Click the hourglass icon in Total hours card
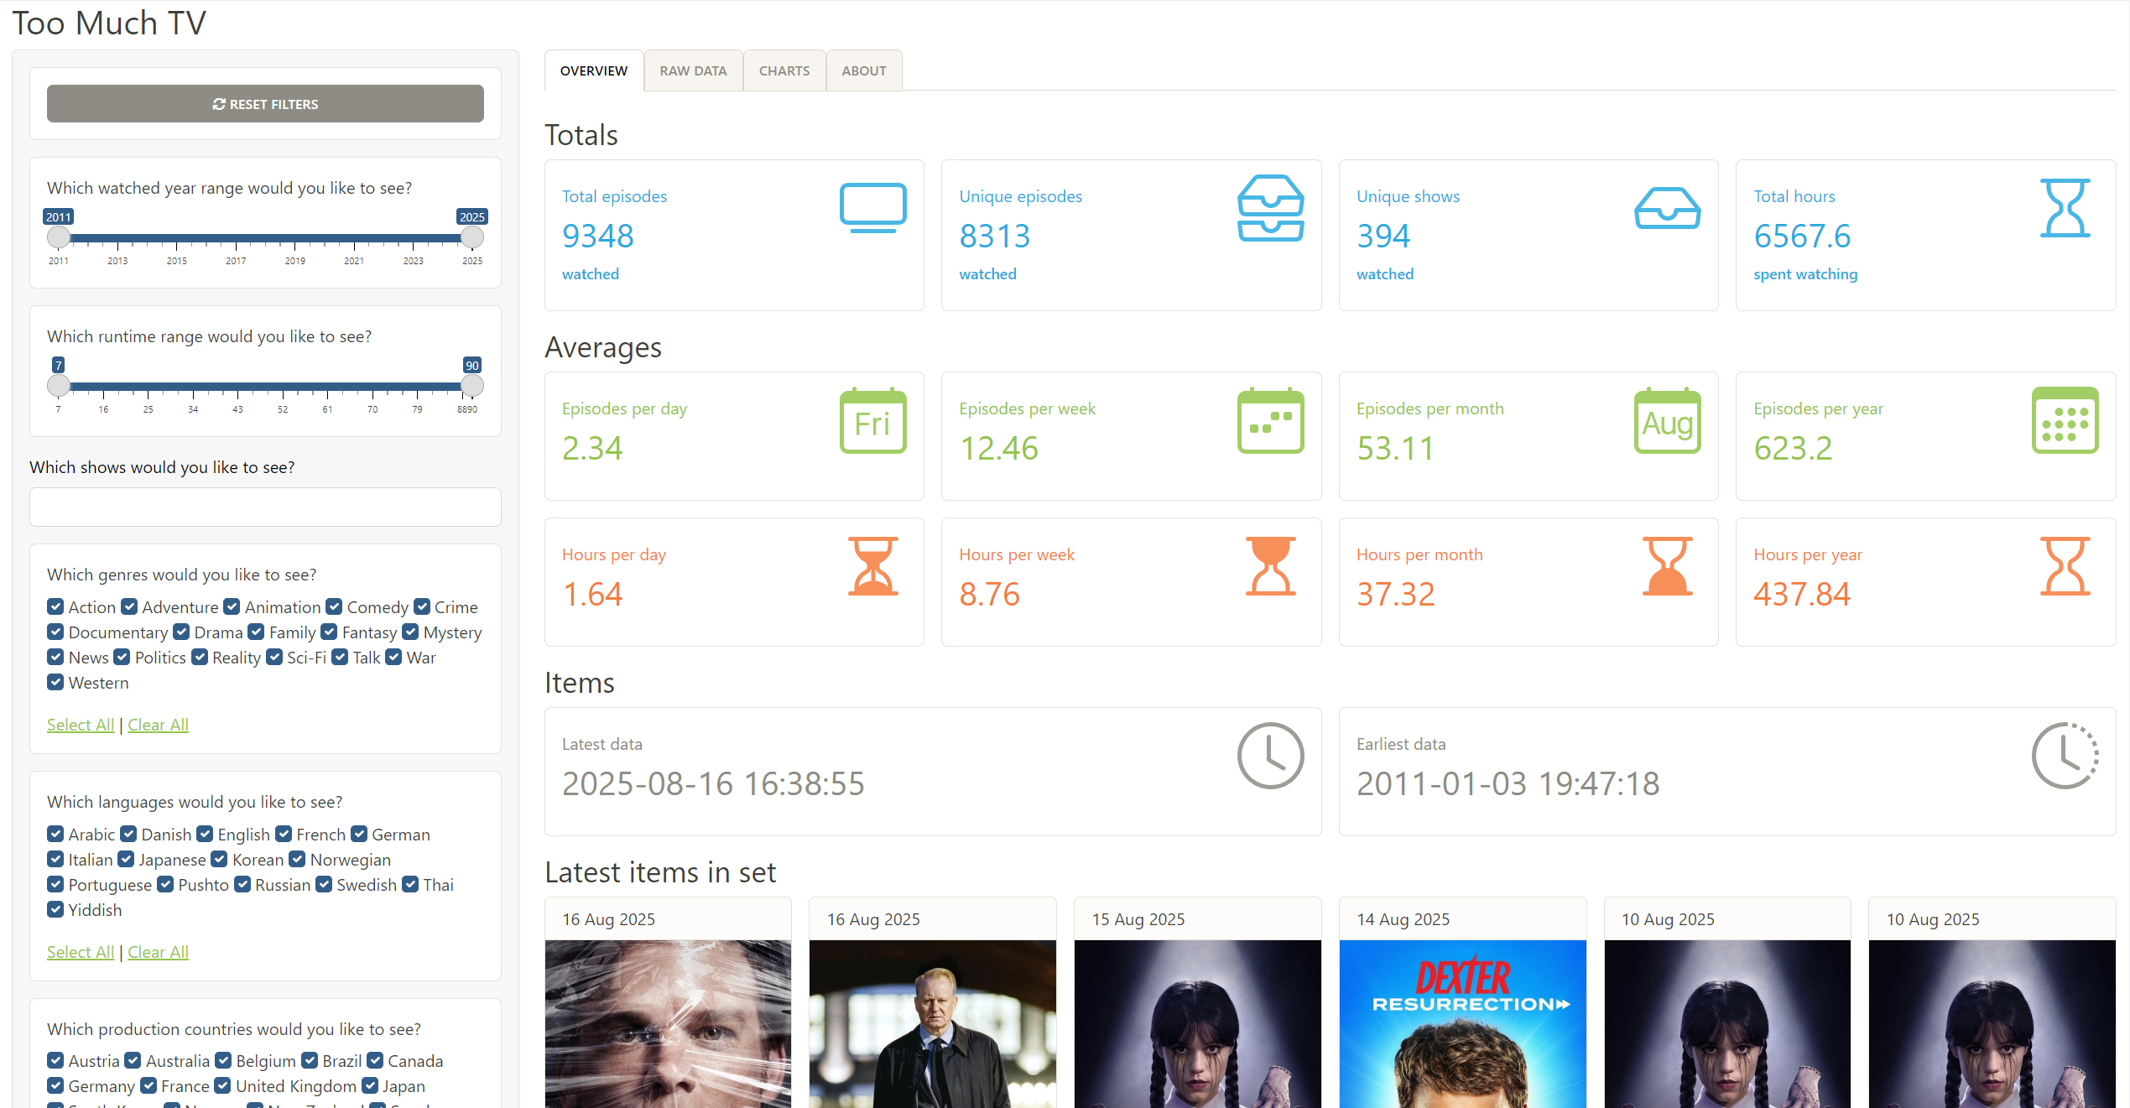Viewport: 2130px width, 1108px height. pos(2064,207)
